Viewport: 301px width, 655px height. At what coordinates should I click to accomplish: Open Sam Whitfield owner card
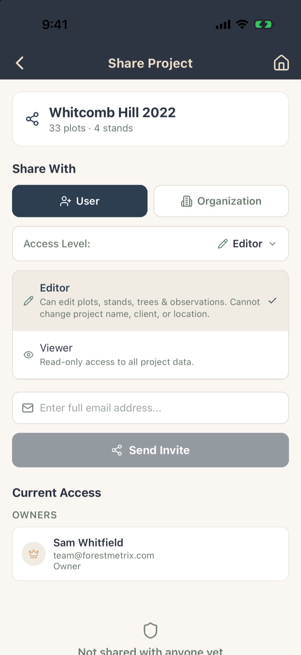[x=150, y=554]
